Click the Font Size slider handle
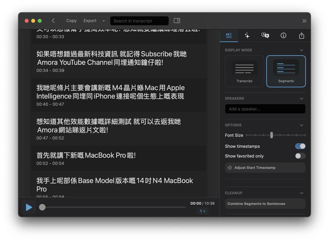This screenshot has height=241, width=329. (272, 135)
